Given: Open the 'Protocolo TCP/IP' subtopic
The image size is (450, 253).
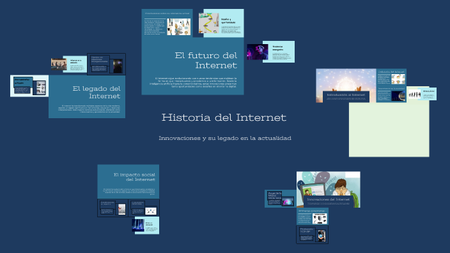Looking at the screenshot, I should tap(312, 234).
